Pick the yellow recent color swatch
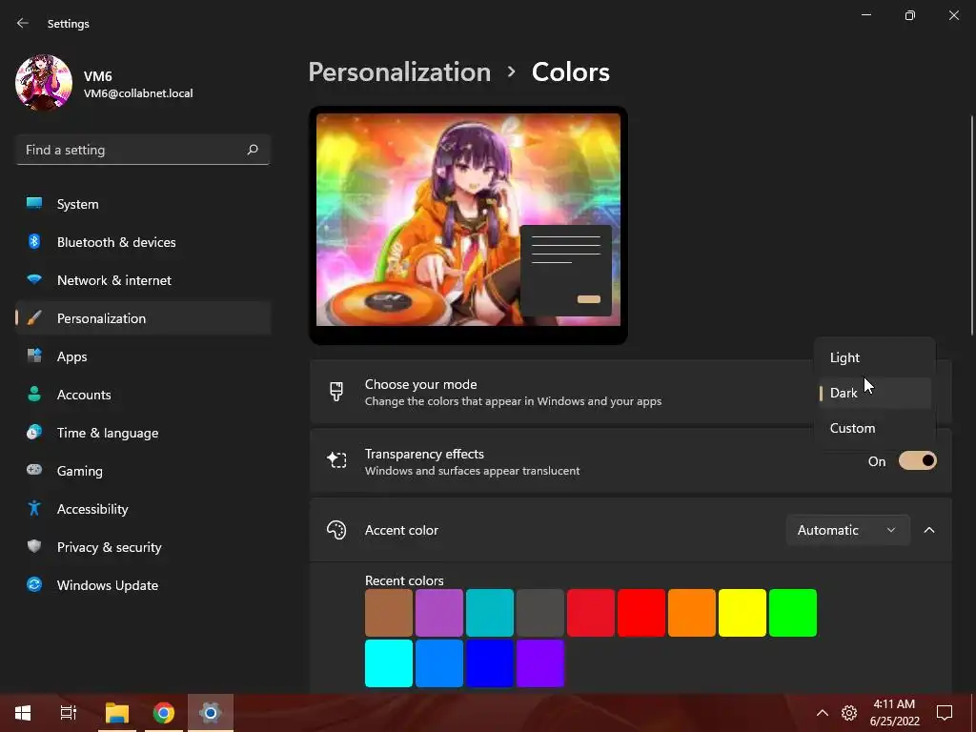The width and height of the screenshot is (976, 732). [742, 613]
